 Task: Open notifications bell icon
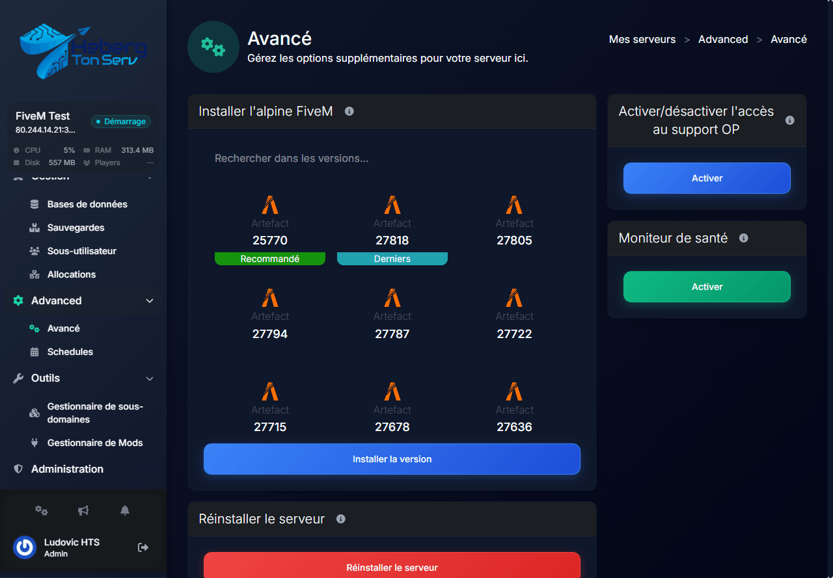(x=125, y=510)
